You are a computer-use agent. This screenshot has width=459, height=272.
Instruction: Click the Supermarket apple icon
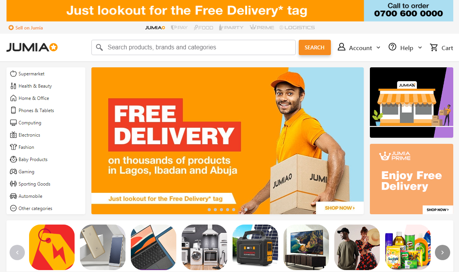click(x=13, y=73)
